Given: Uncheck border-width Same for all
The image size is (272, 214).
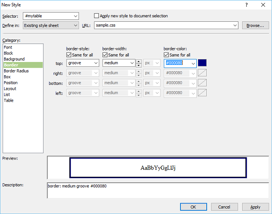Looking at the screenshot, I should point(105,55).
